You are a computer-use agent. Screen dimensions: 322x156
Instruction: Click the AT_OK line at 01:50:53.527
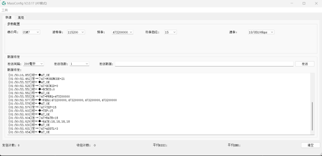coord(29,82)
